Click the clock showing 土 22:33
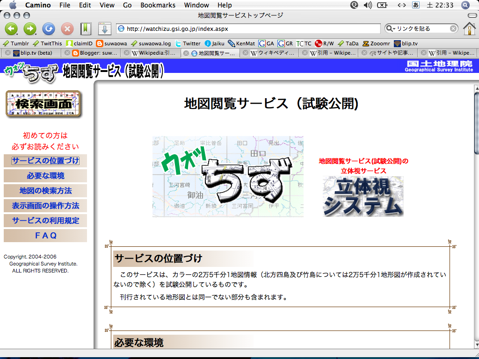479x359 pixels. [440, 5]
